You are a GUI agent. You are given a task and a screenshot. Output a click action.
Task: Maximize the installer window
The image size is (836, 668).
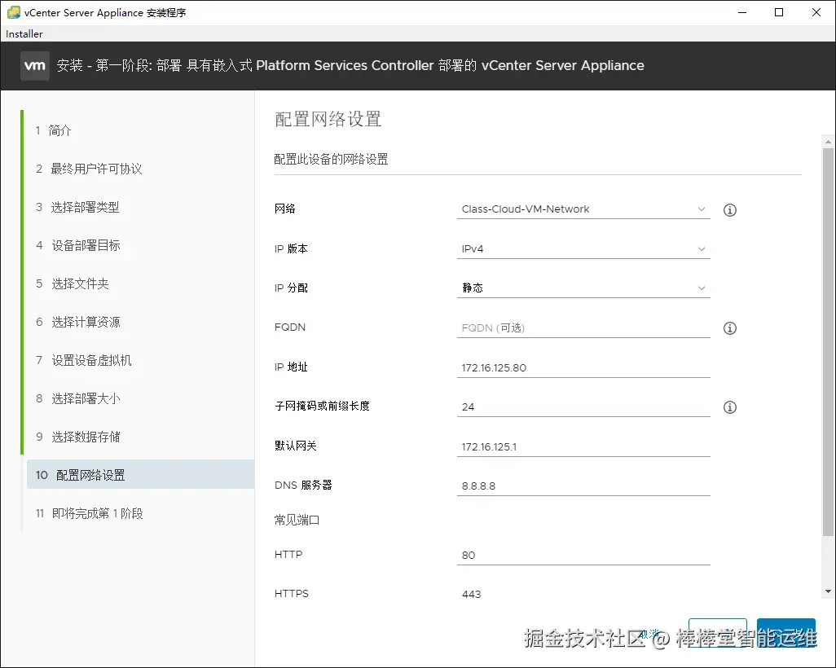tap(779, 12)
